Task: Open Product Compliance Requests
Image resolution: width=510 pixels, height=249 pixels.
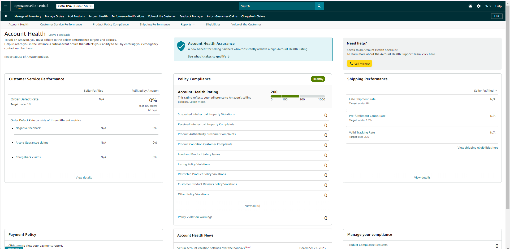Action: point(368,245)
